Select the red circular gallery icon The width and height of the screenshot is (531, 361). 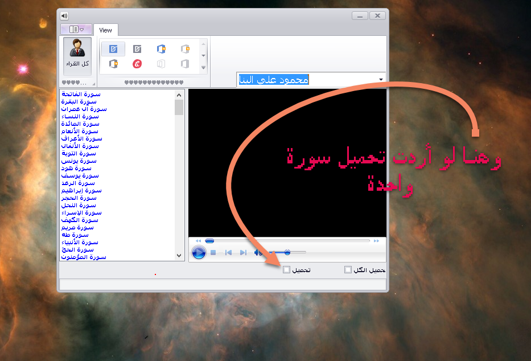[137, 64]
